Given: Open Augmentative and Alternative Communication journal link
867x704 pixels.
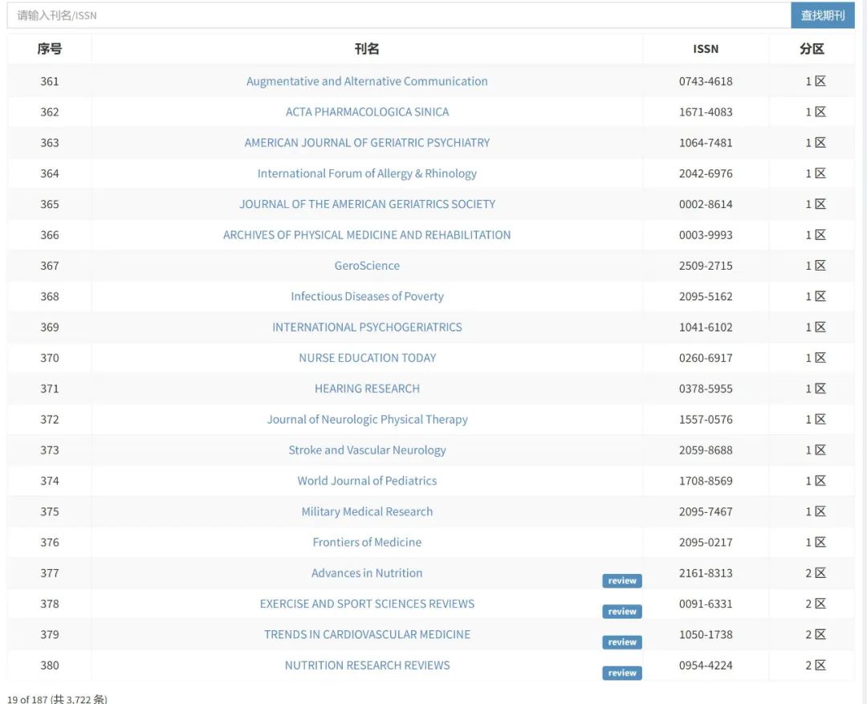Looking at the screenshot, I should (367, 81).
